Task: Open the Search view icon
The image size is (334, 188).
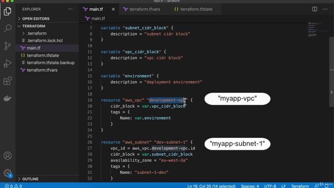Action: point(7,28)
